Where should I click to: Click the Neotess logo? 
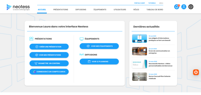coord(18,7)
